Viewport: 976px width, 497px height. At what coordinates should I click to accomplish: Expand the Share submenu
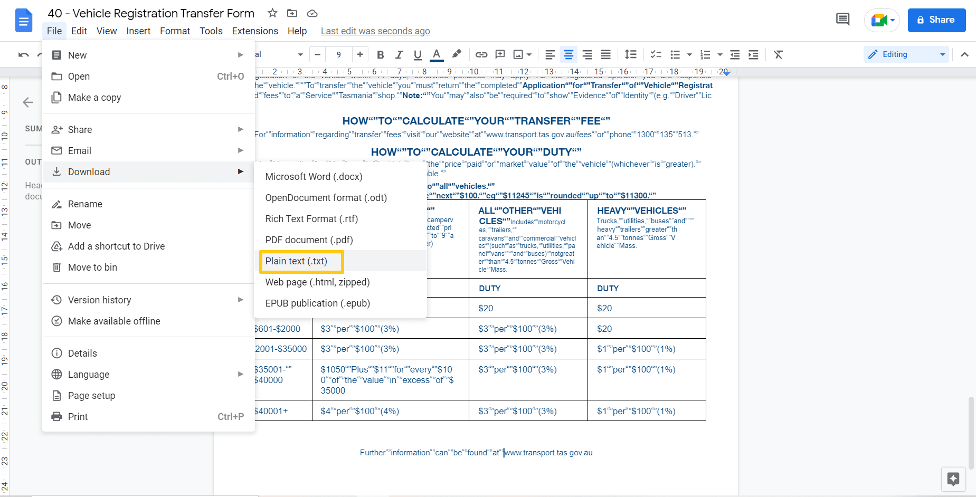click(x=148, y=129)
